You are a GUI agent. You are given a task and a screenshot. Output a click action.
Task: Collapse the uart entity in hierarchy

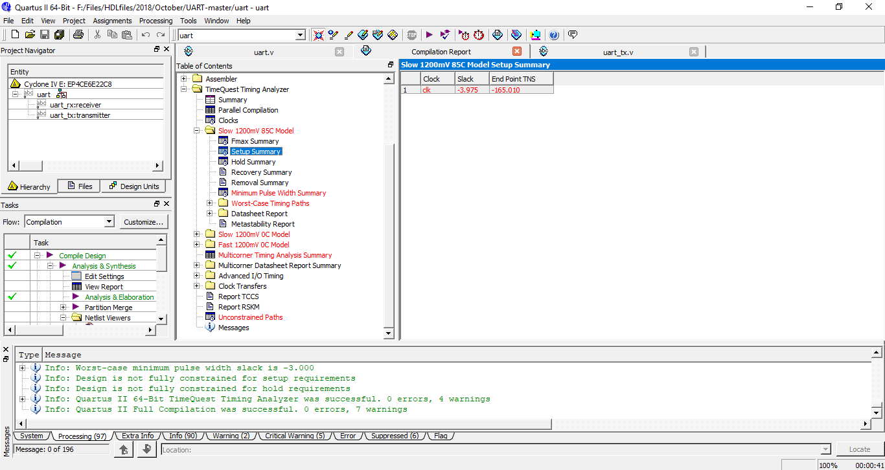16,95
